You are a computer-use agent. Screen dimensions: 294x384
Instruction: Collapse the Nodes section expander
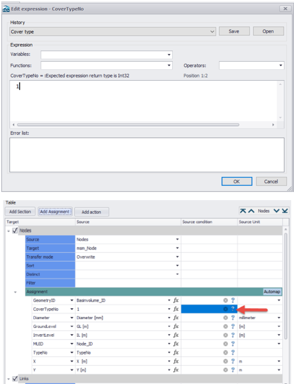pyautogui.click(x=9, y=231)
